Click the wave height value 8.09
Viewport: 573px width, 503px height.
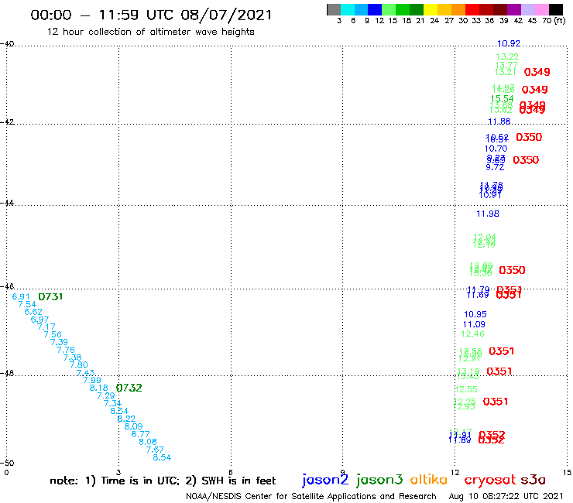[133, 426]
